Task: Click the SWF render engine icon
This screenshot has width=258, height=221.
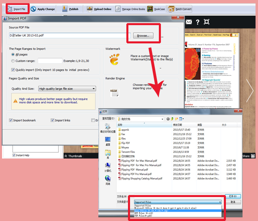Action: coord(115,93)
